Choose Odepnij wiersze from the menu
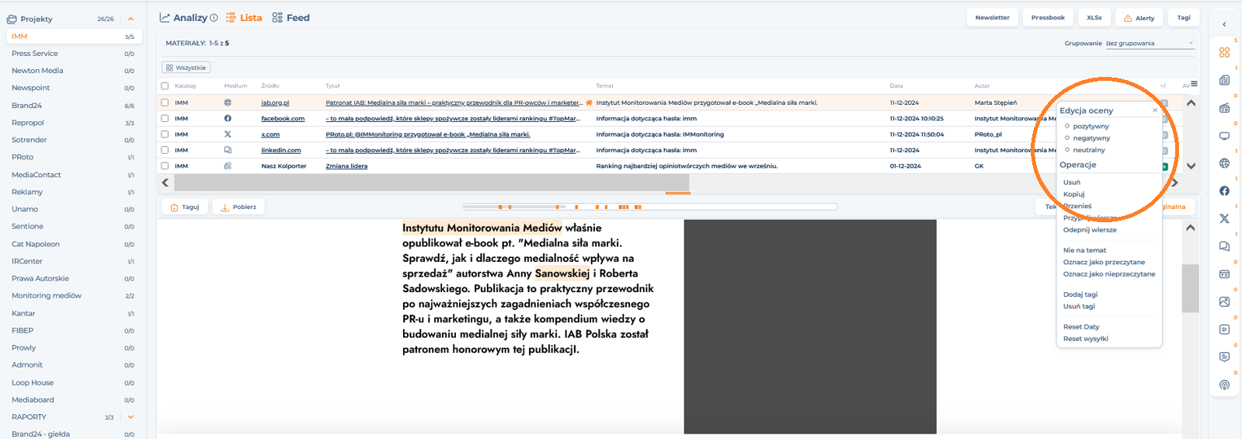 point(1090,230)
